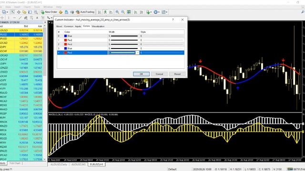Switch to AUDUSD,M5 chart tab
This screenshot has width=305, height=171.
coord(78,164)
